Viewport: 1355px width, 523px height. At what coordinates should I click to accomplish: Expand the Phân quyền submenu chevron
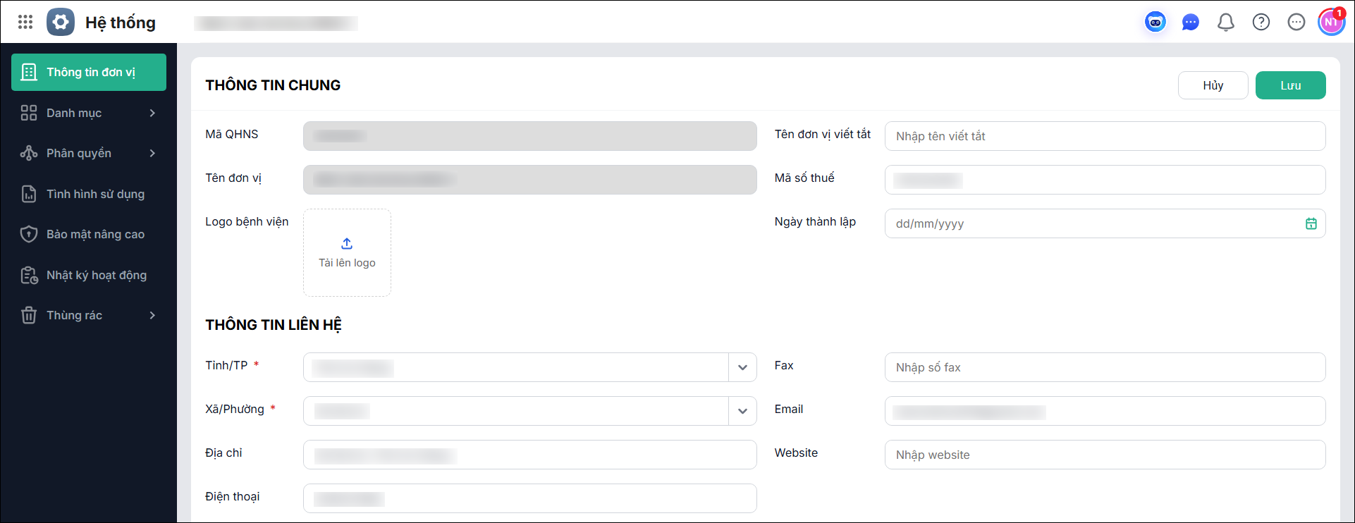(152, 153)
